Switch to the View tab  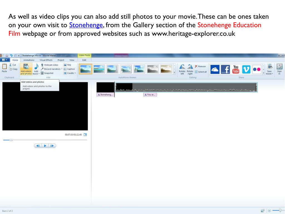click(x=72, y=60)
